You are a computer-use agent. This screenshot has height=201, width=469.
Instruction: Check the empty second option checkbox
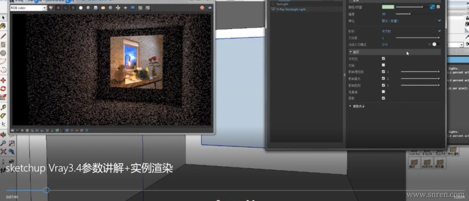click(x=384, y=65)
